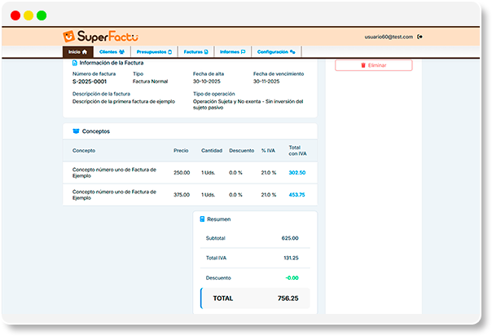Click the calculator icon next to Resumen
The width and height of the screenshot is (492, 336).
[x=202, y=219]
